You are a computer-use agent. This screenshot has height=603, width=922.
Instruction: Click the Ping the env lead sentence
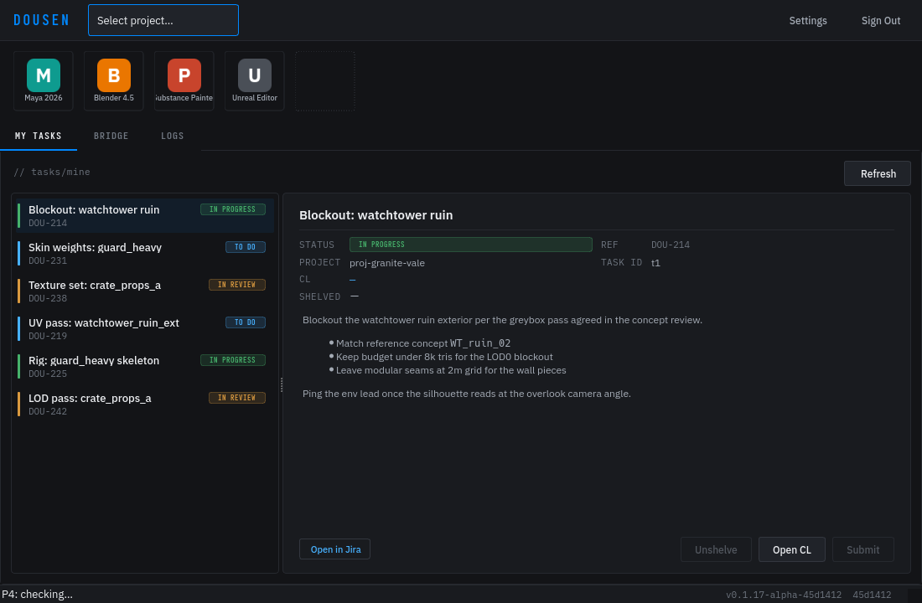click(x=466, y=394)
